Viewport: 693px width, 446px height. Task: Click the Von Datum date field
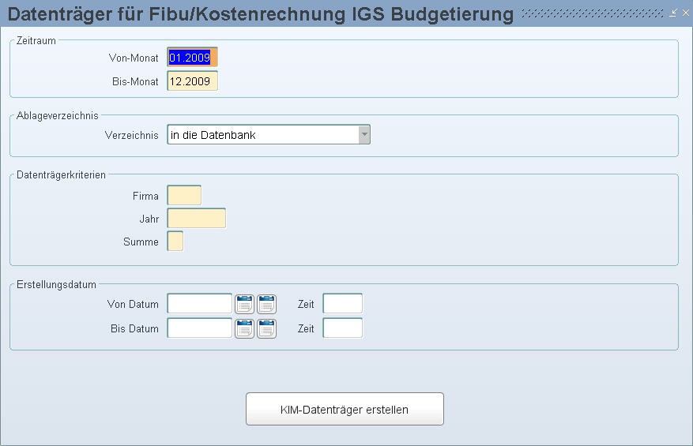(199, 304)
